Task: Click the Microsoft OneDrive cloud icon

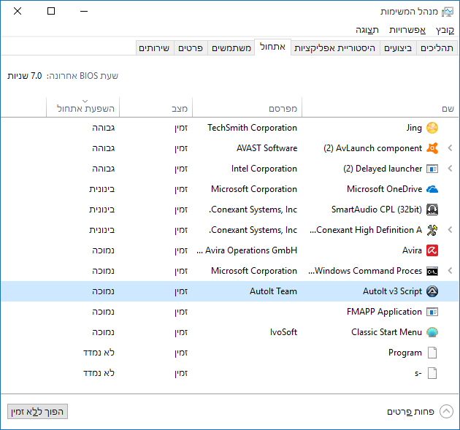Action: (x=432, y=189)
